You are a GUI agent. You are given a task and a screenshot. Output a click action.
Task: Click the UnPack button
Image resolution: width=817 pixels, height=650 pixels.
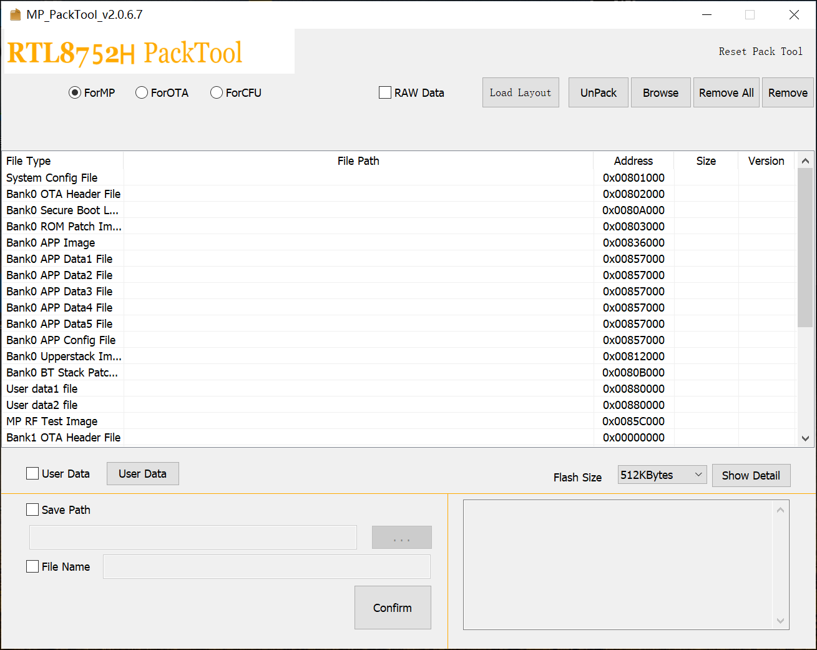(x=598, y=92)
